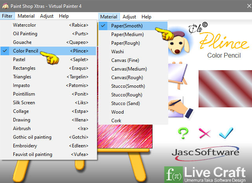Viewport: 252px width, 183px height.
Task: Expand the Adjust menu next to Material
Action: (x=129, y=17)
